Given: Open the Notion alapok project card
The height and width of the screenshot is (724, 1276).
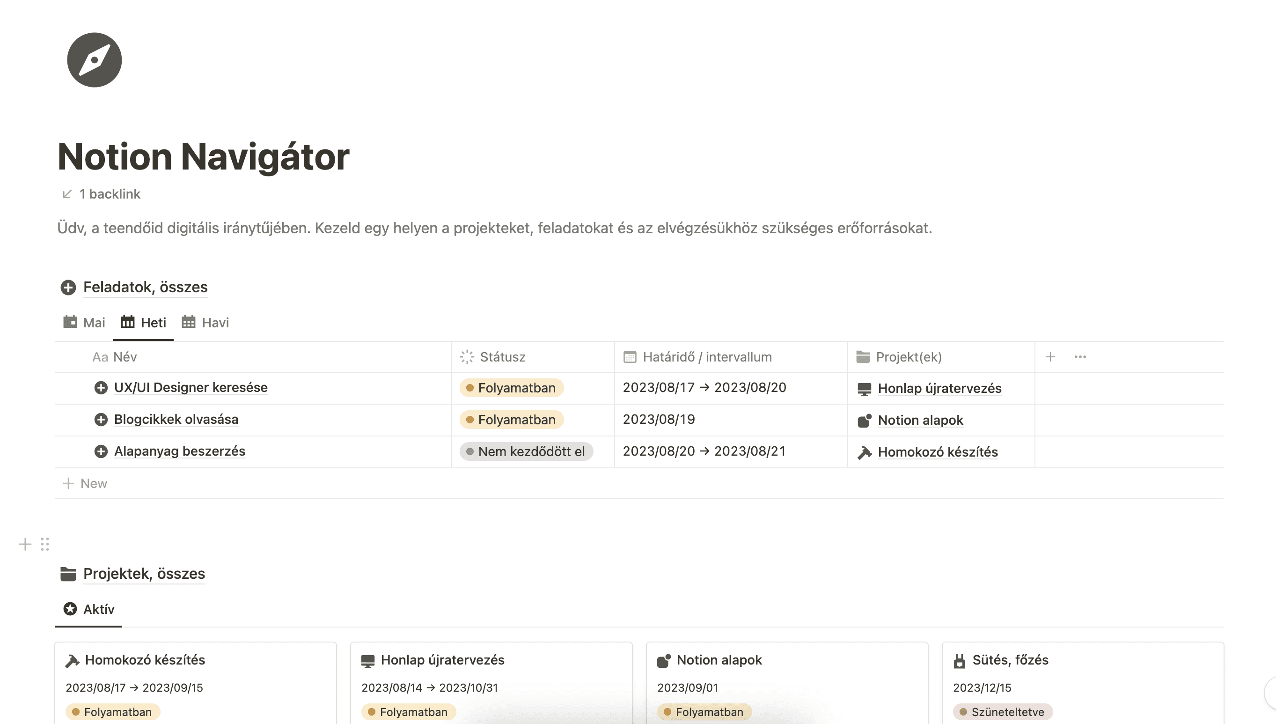Looking at the screenshot, I should 787,683.
